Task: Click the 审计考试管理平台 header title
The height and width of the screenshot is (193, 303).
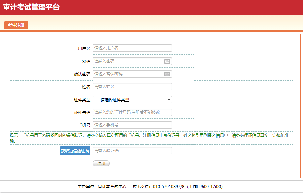Action: click(x=31, y=7)
